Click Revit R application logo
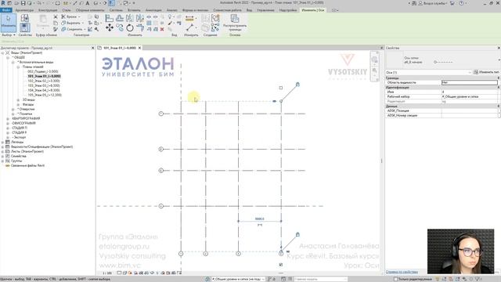This screenshot has height=282, width=501. [x=3, y=3]
